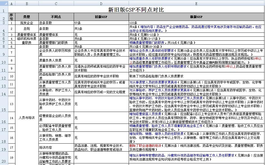The width and height of the screenshot is (265, 165).
Task: Select the cell 增加质量负责人任职资质要求
Action: click(196, 60)
